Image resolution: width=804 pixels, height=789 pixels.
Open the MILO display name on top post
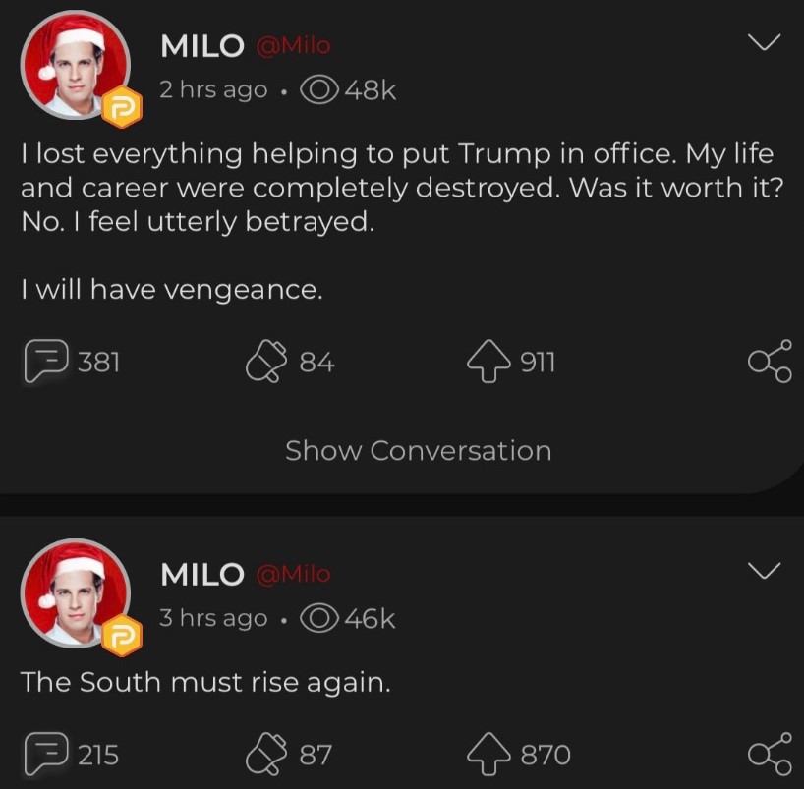tap(202, 46)
